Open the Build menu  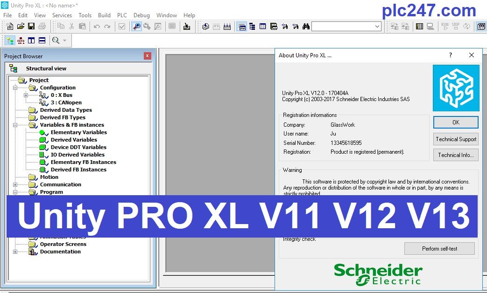coord(104,15)
